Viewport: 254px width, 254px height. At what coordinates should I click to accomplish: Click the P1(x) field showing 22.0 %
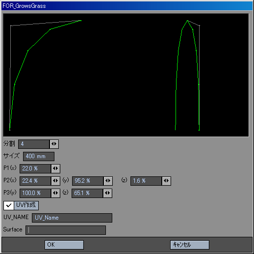coord(35,169)
